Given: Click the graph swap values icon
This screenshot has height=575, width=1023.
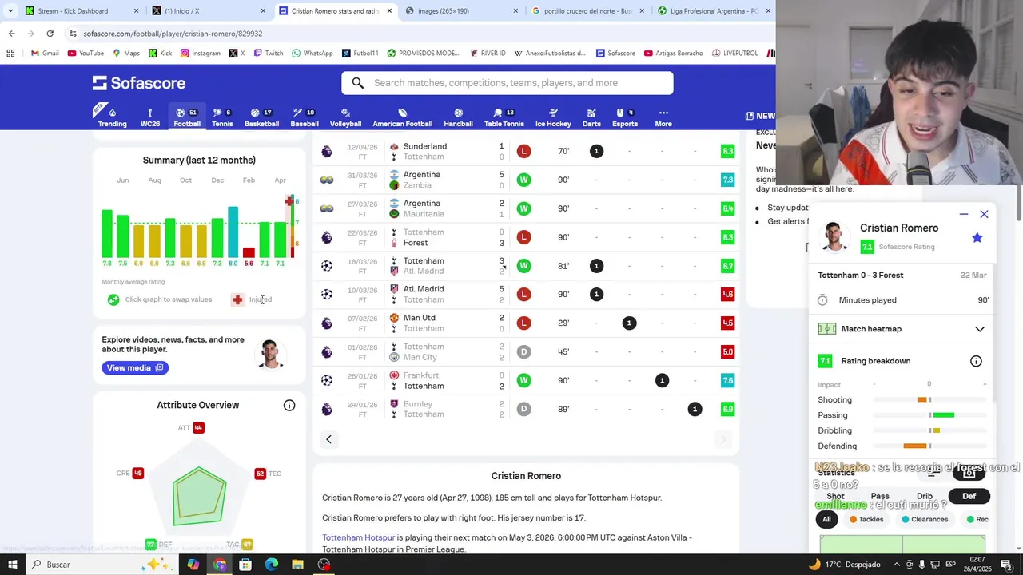Looking at the screenshot, I should pos(113,299).
